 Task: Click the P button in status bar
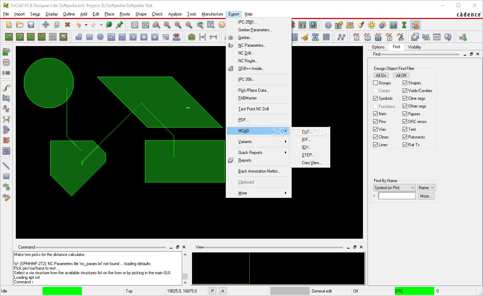(x=212, y=291)
